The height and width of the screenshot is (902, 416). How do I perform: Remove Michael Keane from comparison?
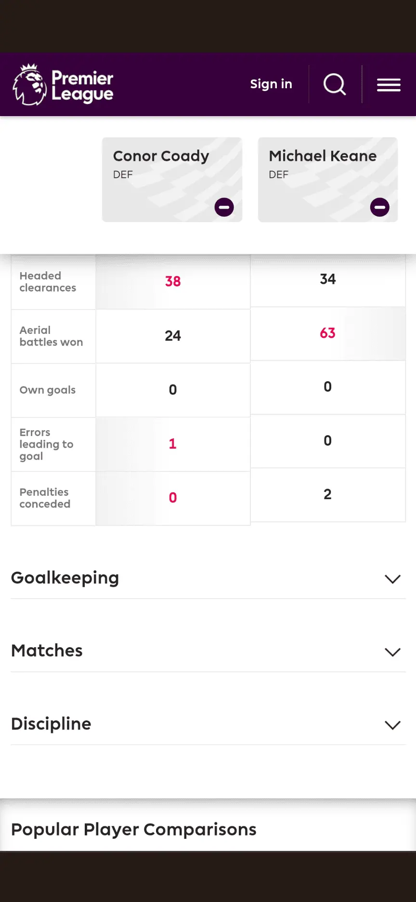[x=379, y=208]
